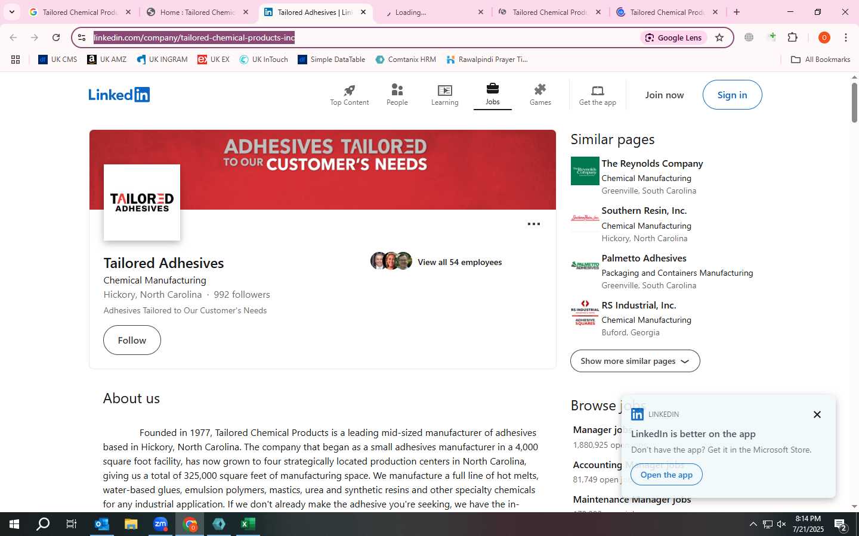The height and width of the screenshot is (536, 859).
Task: Open Excel from the taskbar
Action: (x=248, y=524)
